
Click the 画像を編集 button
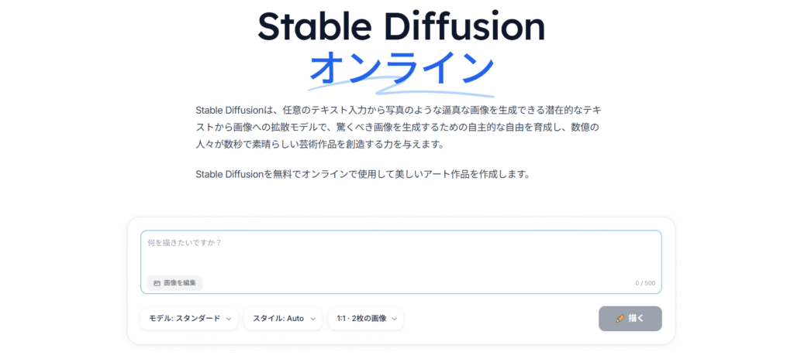(174, 283)
